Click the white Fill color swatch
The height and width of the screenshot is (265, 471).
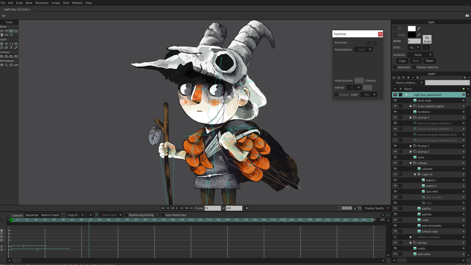tap(412, 28)
